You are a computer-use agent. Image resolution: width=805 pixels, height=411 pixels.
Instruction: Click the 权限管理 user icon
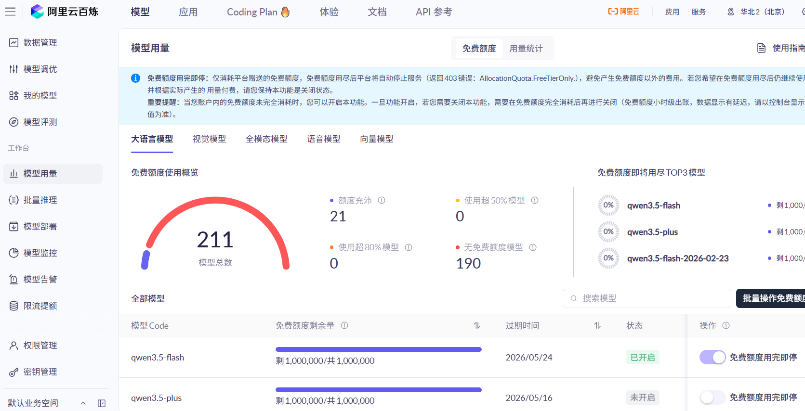[14, 346]
